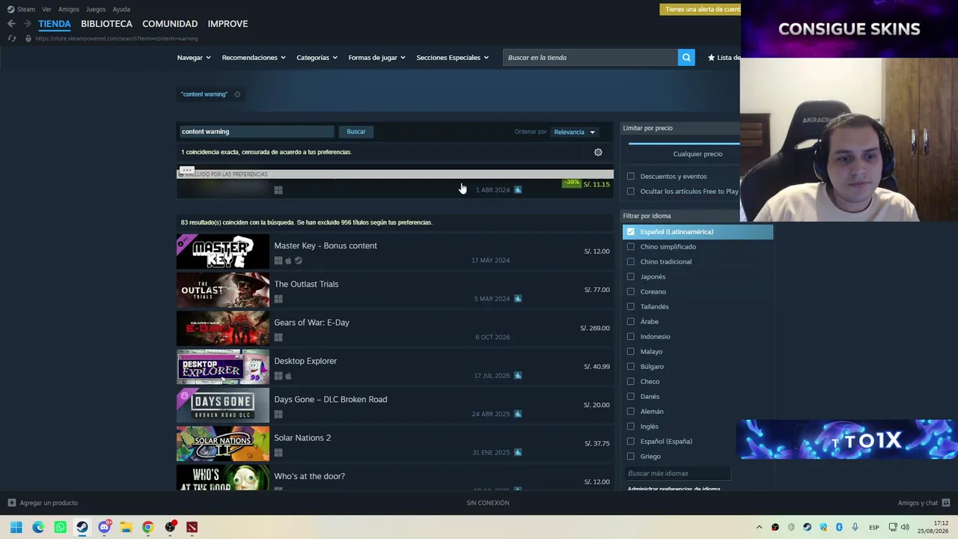958x539 pixels.
Task: Launch Microsoft Edge from the taskbar
Action: pyautogui.click(x=38, y=527)
